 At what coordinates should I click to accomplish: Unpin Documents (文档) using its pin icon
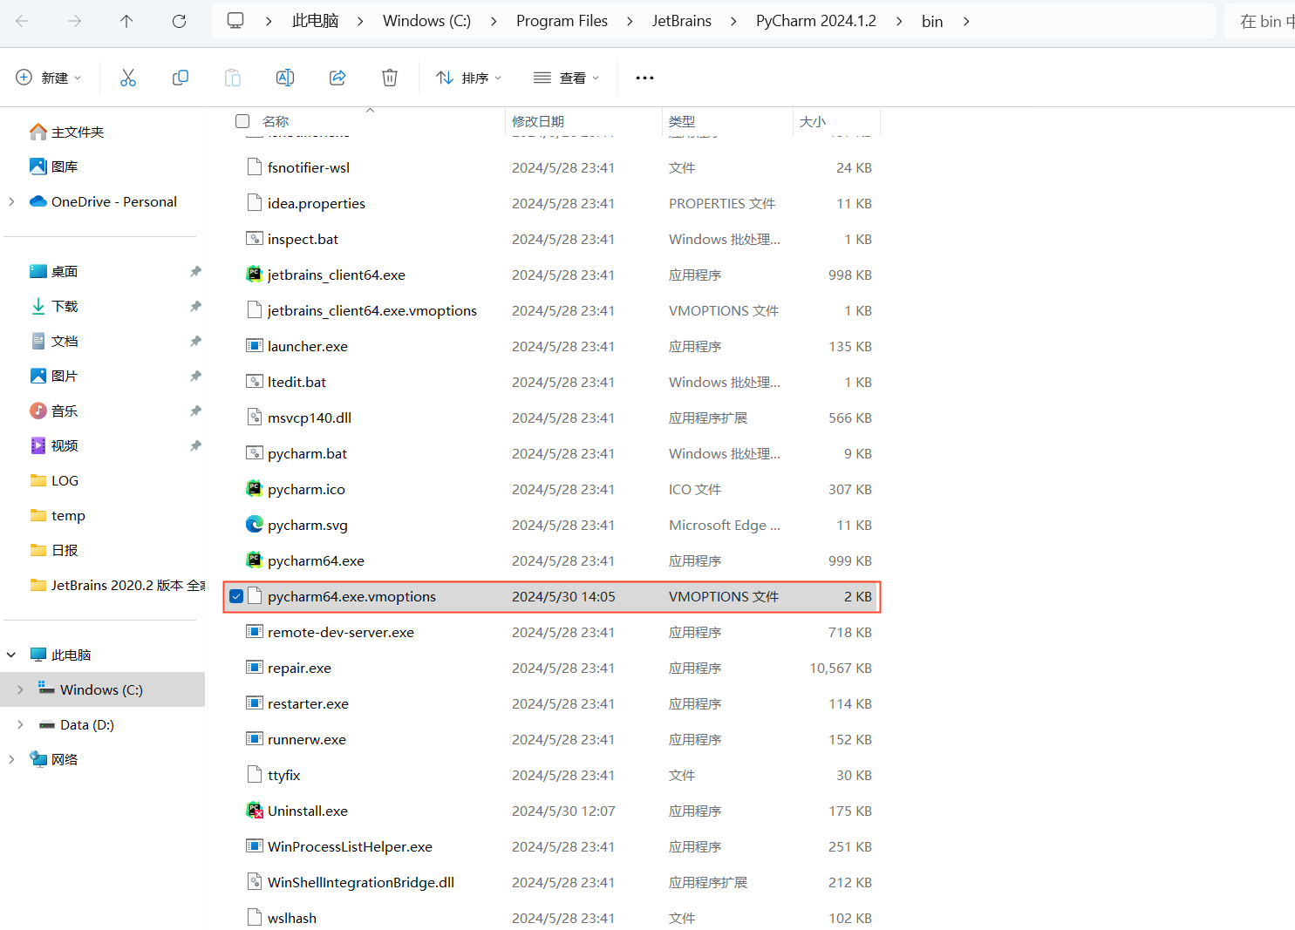click(x=195, y=341)
